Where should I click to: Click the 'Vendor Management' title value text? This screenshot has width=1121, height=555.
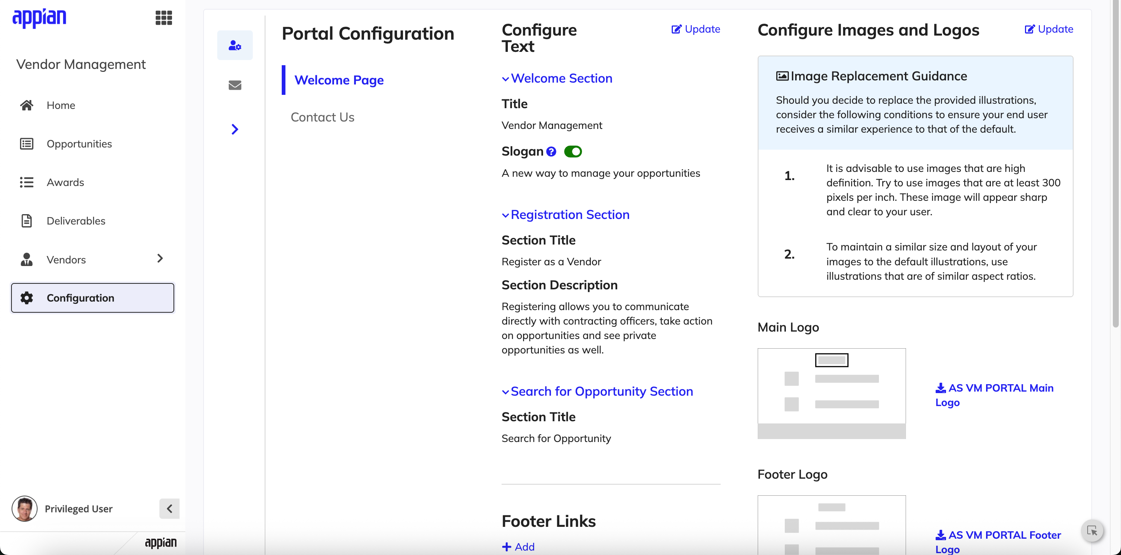click(552, 126)
